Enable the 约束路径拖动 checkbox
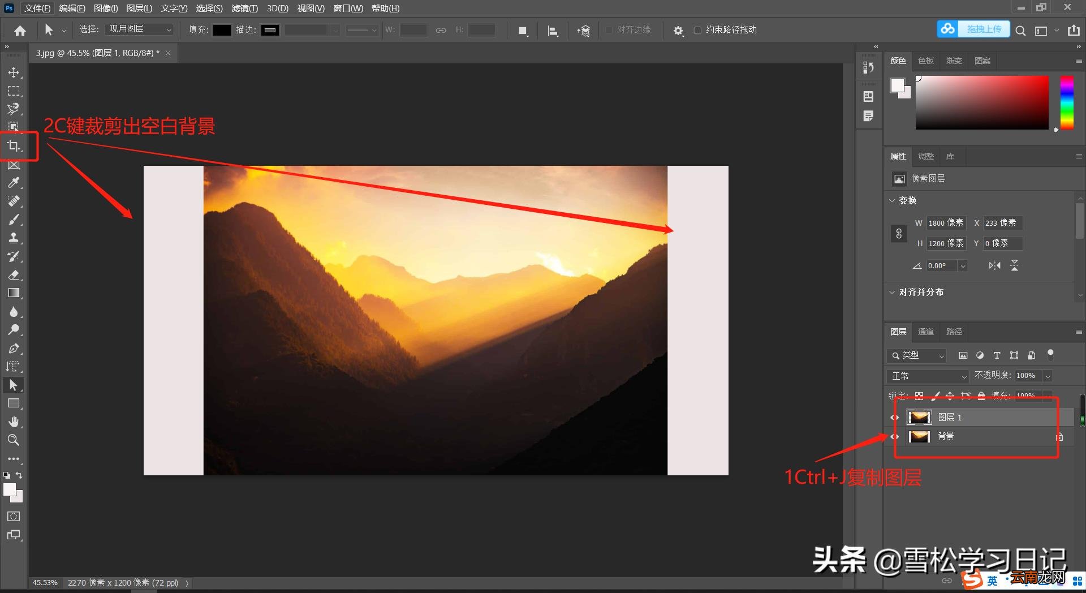 click(x=697, y=30)
